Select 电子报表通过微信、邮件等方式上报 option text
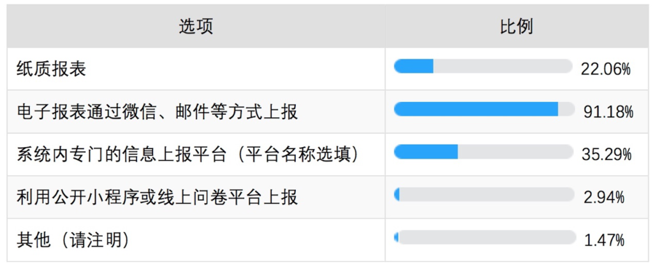Image resolution: width=653 pixels, height=267 pixels. (158, 112)
